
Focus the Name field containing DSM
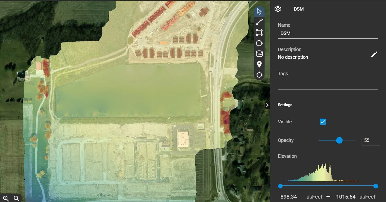(328, 34)
